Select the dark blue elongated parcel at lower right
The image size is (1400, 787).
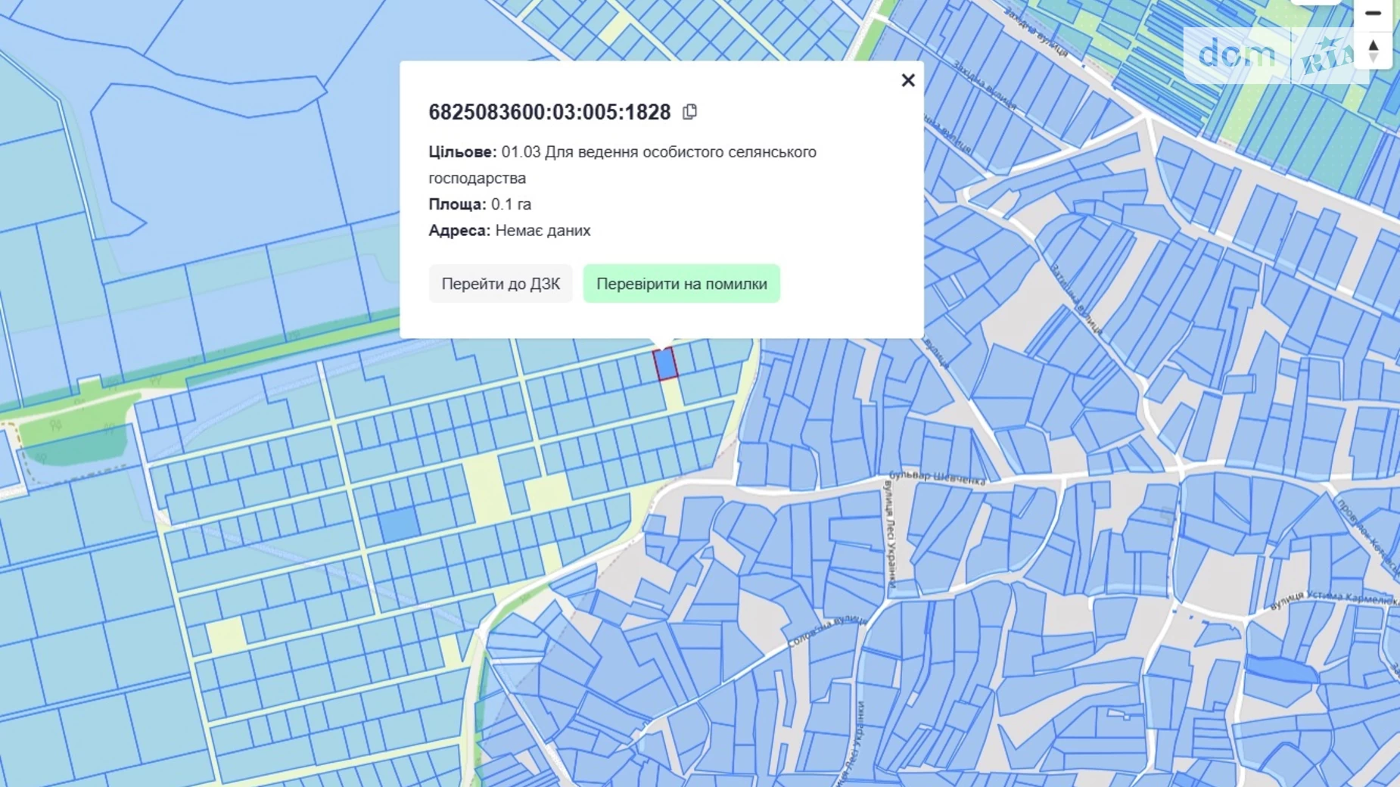1280,670
